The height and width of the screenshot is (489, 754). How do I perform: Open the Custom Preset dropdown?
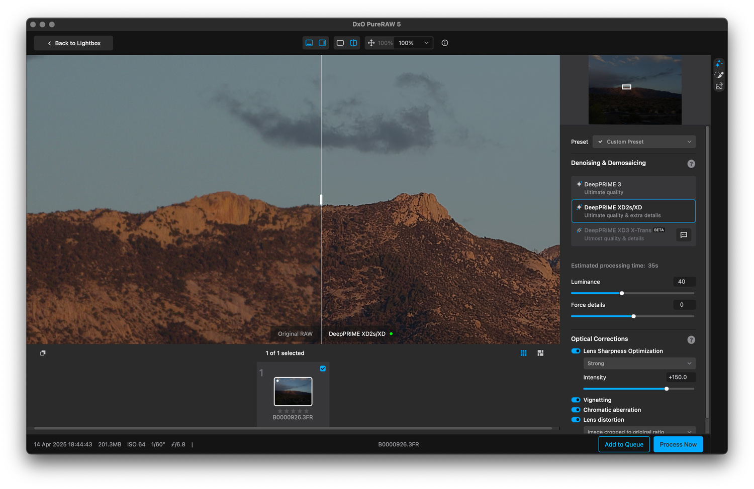[x=644, y=142]
